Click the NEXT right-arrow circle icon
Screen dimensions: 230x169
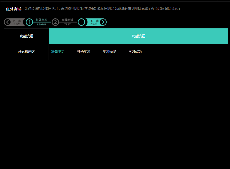pos(103,22)
